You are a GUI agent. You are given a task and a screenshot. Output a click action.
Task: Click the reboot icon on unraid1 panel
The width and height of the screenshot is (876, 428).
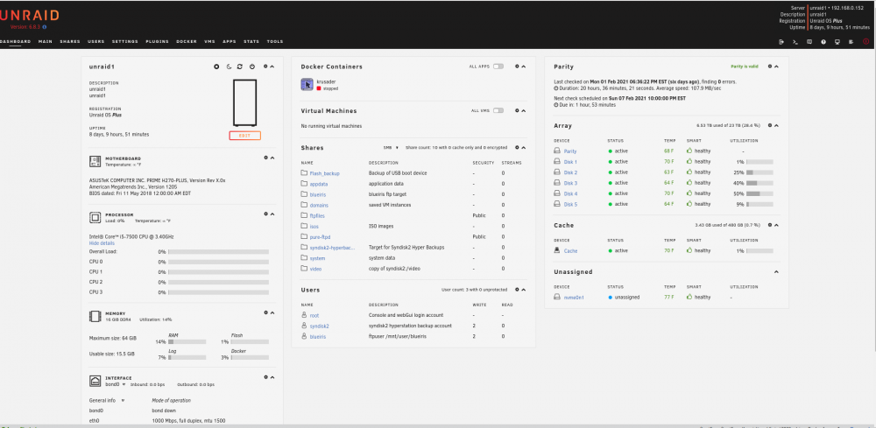click(240, 67)
